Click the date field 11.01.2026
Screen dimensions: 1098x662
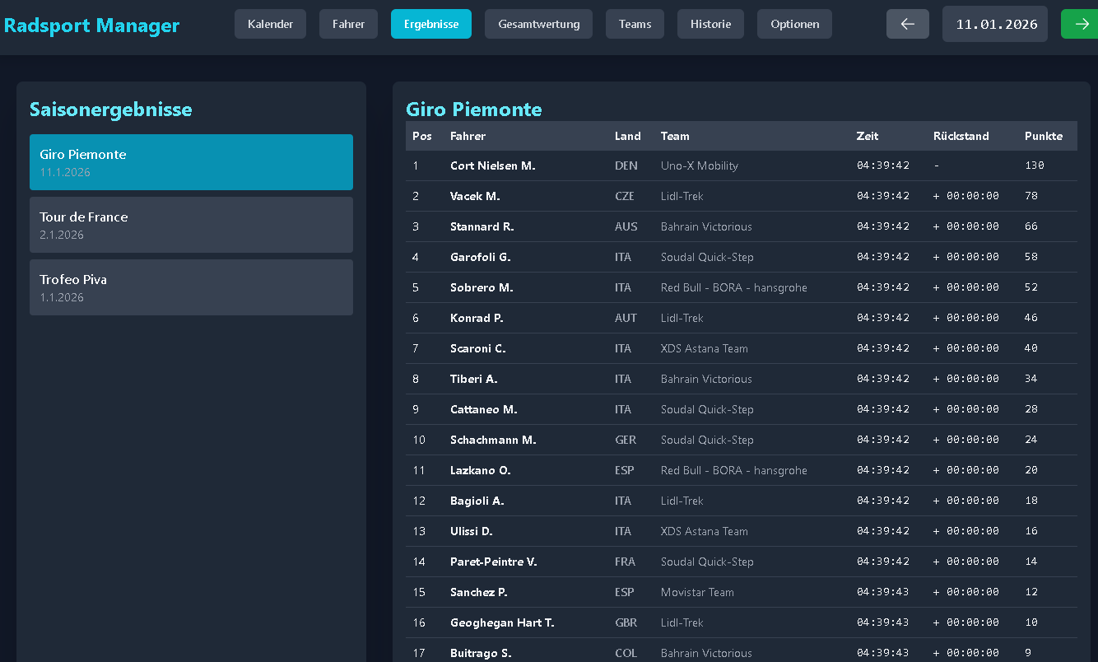point(994,24)
